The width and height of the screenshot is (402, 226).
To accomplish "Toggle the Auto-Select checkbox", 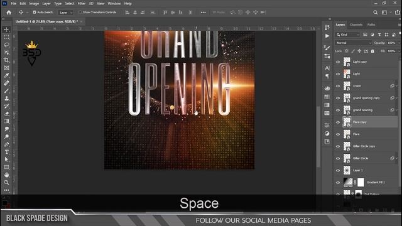I will [35, 12].
